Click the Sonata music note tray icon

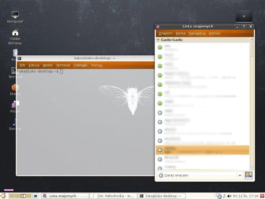click(224, 196)
